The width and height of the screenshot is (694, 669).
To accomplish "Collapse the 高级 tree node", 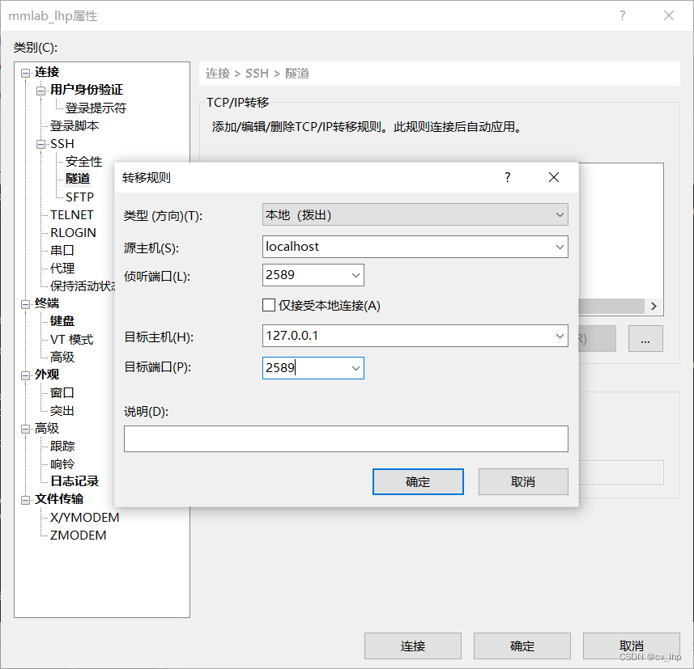I will [26, 429].
